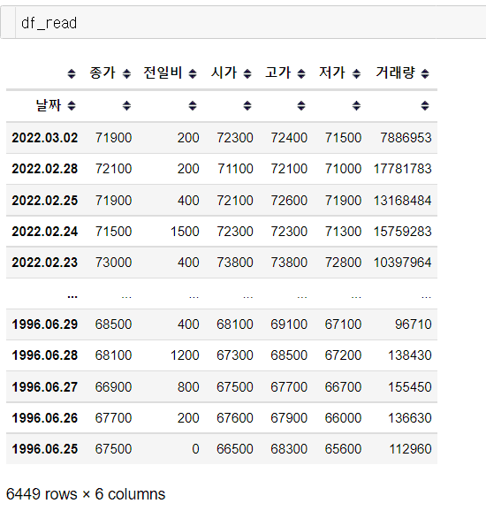Click second-row sort arrow under 거래량
486x511 pixels.
[425, 105]
